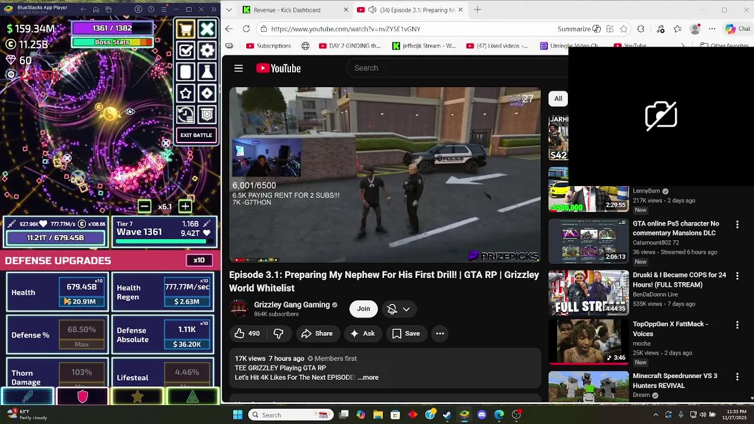This screenshot has height=424, width=754.
Task: Open browser extensions puzzle icon
Action: (641, 29)
